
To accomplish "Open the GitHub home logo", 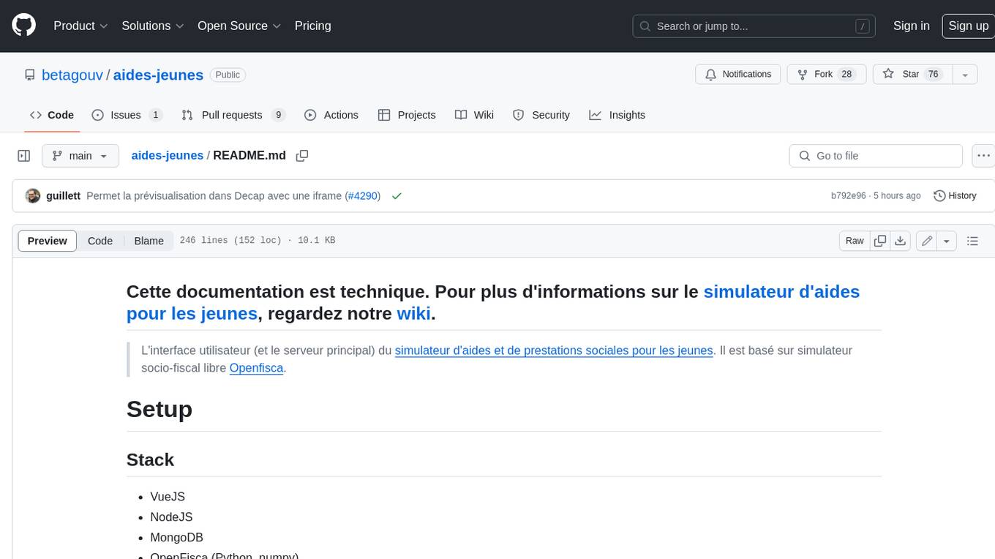I will point(23,26).
